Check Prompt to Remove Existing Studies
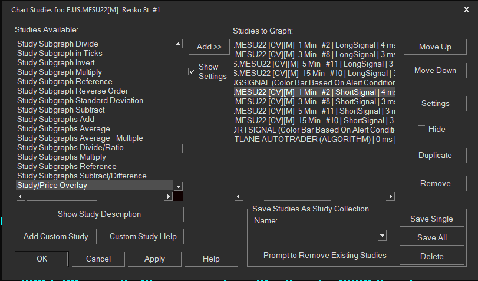 point(256,255)
